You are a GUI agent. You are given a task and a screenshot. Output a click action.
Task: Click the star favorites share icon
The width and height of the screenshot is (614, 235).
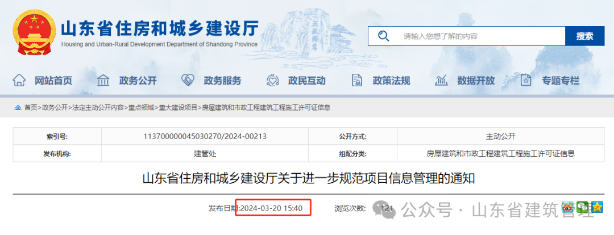[597, 207]
